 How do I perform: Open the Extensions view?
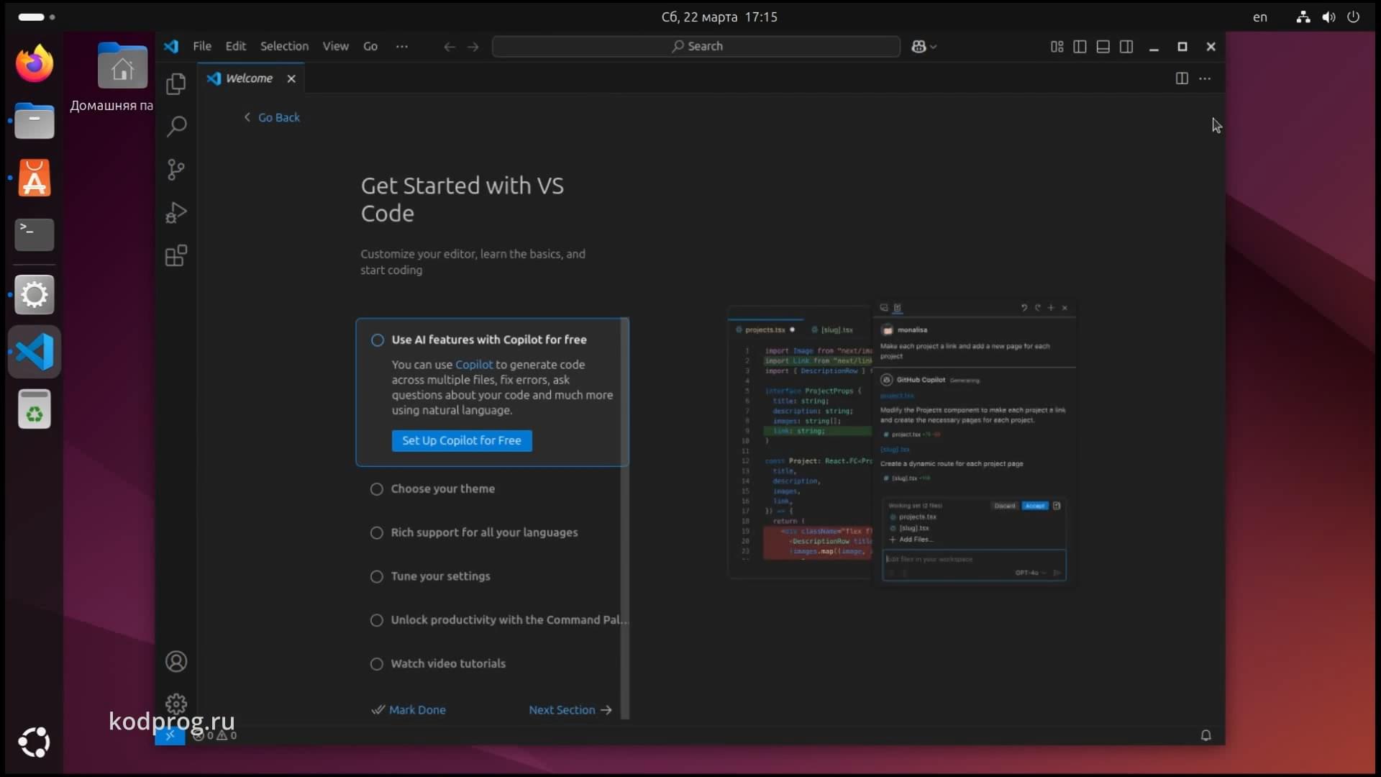[176, 255]
